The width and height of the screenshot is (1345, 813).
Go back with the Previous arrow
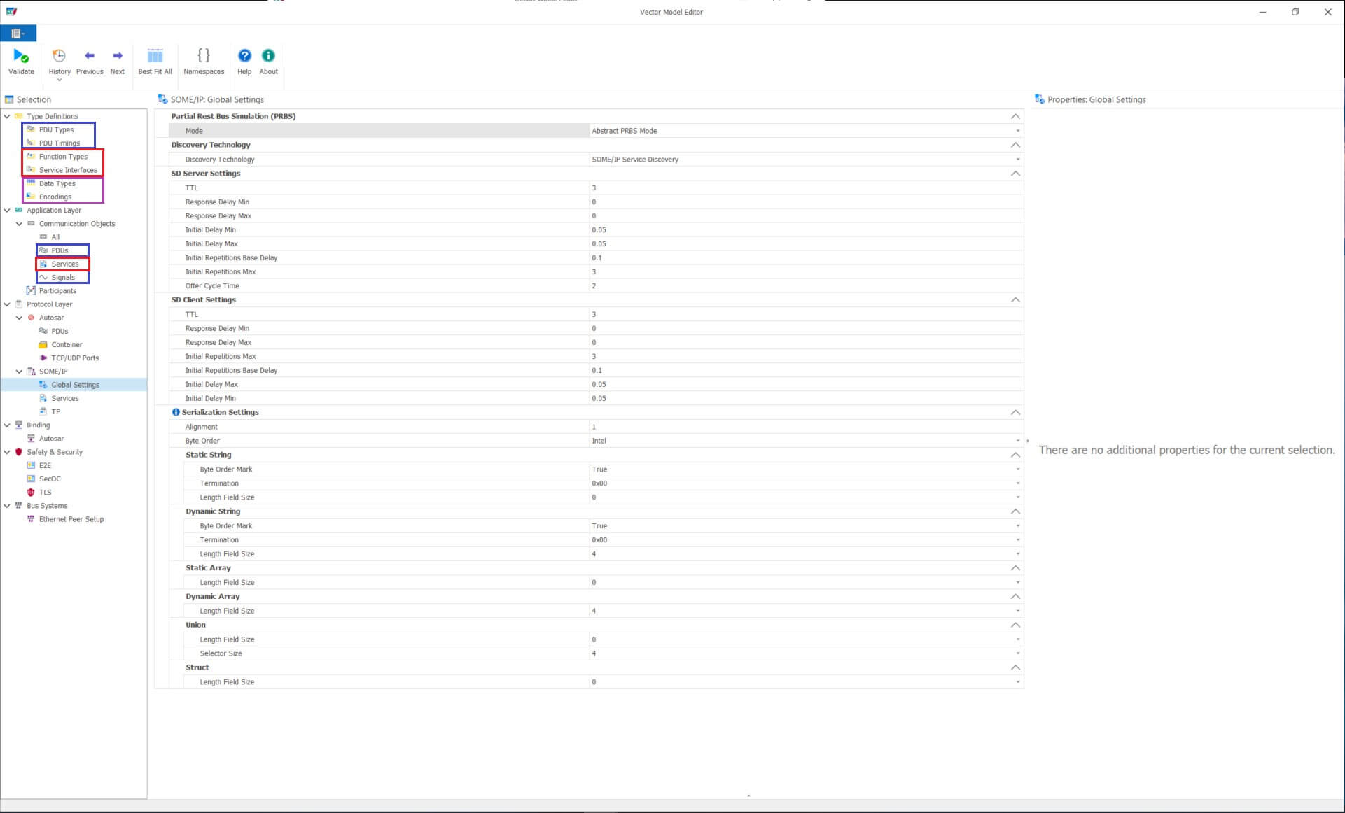pyautogui.click(x=90, y=56)
